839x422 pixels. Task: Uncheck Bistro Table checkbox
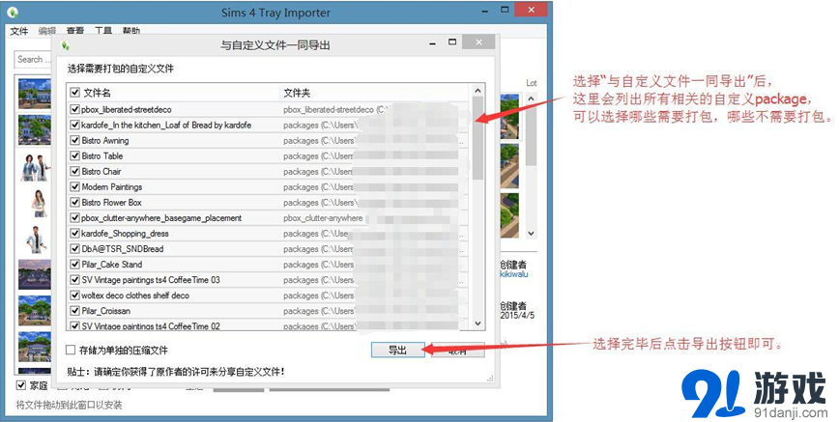75,155
